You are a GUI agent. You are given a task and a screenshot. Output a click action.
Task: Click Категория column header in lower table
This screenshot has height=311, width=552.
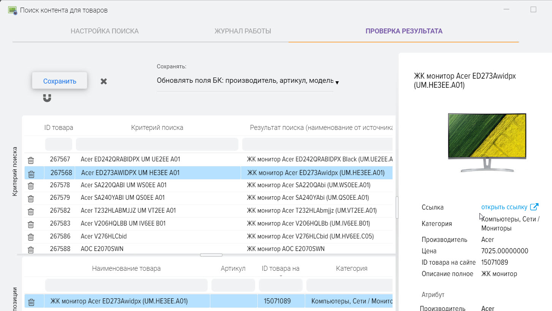pyautogui.click(x=352, y=268)
